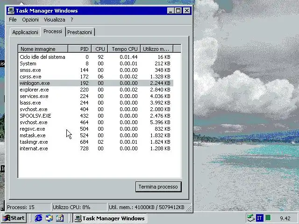Select the explorer.exe process
This screenshot has width=299, height=224.
coord(96,90)
